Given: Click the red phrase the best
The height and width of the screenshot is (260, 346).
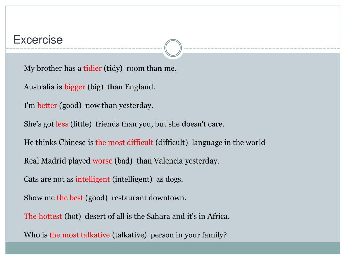Looking at the screenshot, I should click(x=70, y=198).
